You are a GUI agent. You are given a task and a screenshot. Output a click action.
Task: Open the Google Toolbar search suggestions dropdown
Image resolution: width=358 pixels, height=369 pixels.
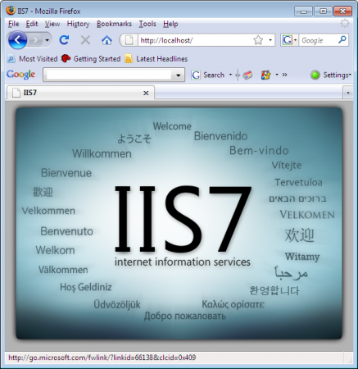click(179, 75)
